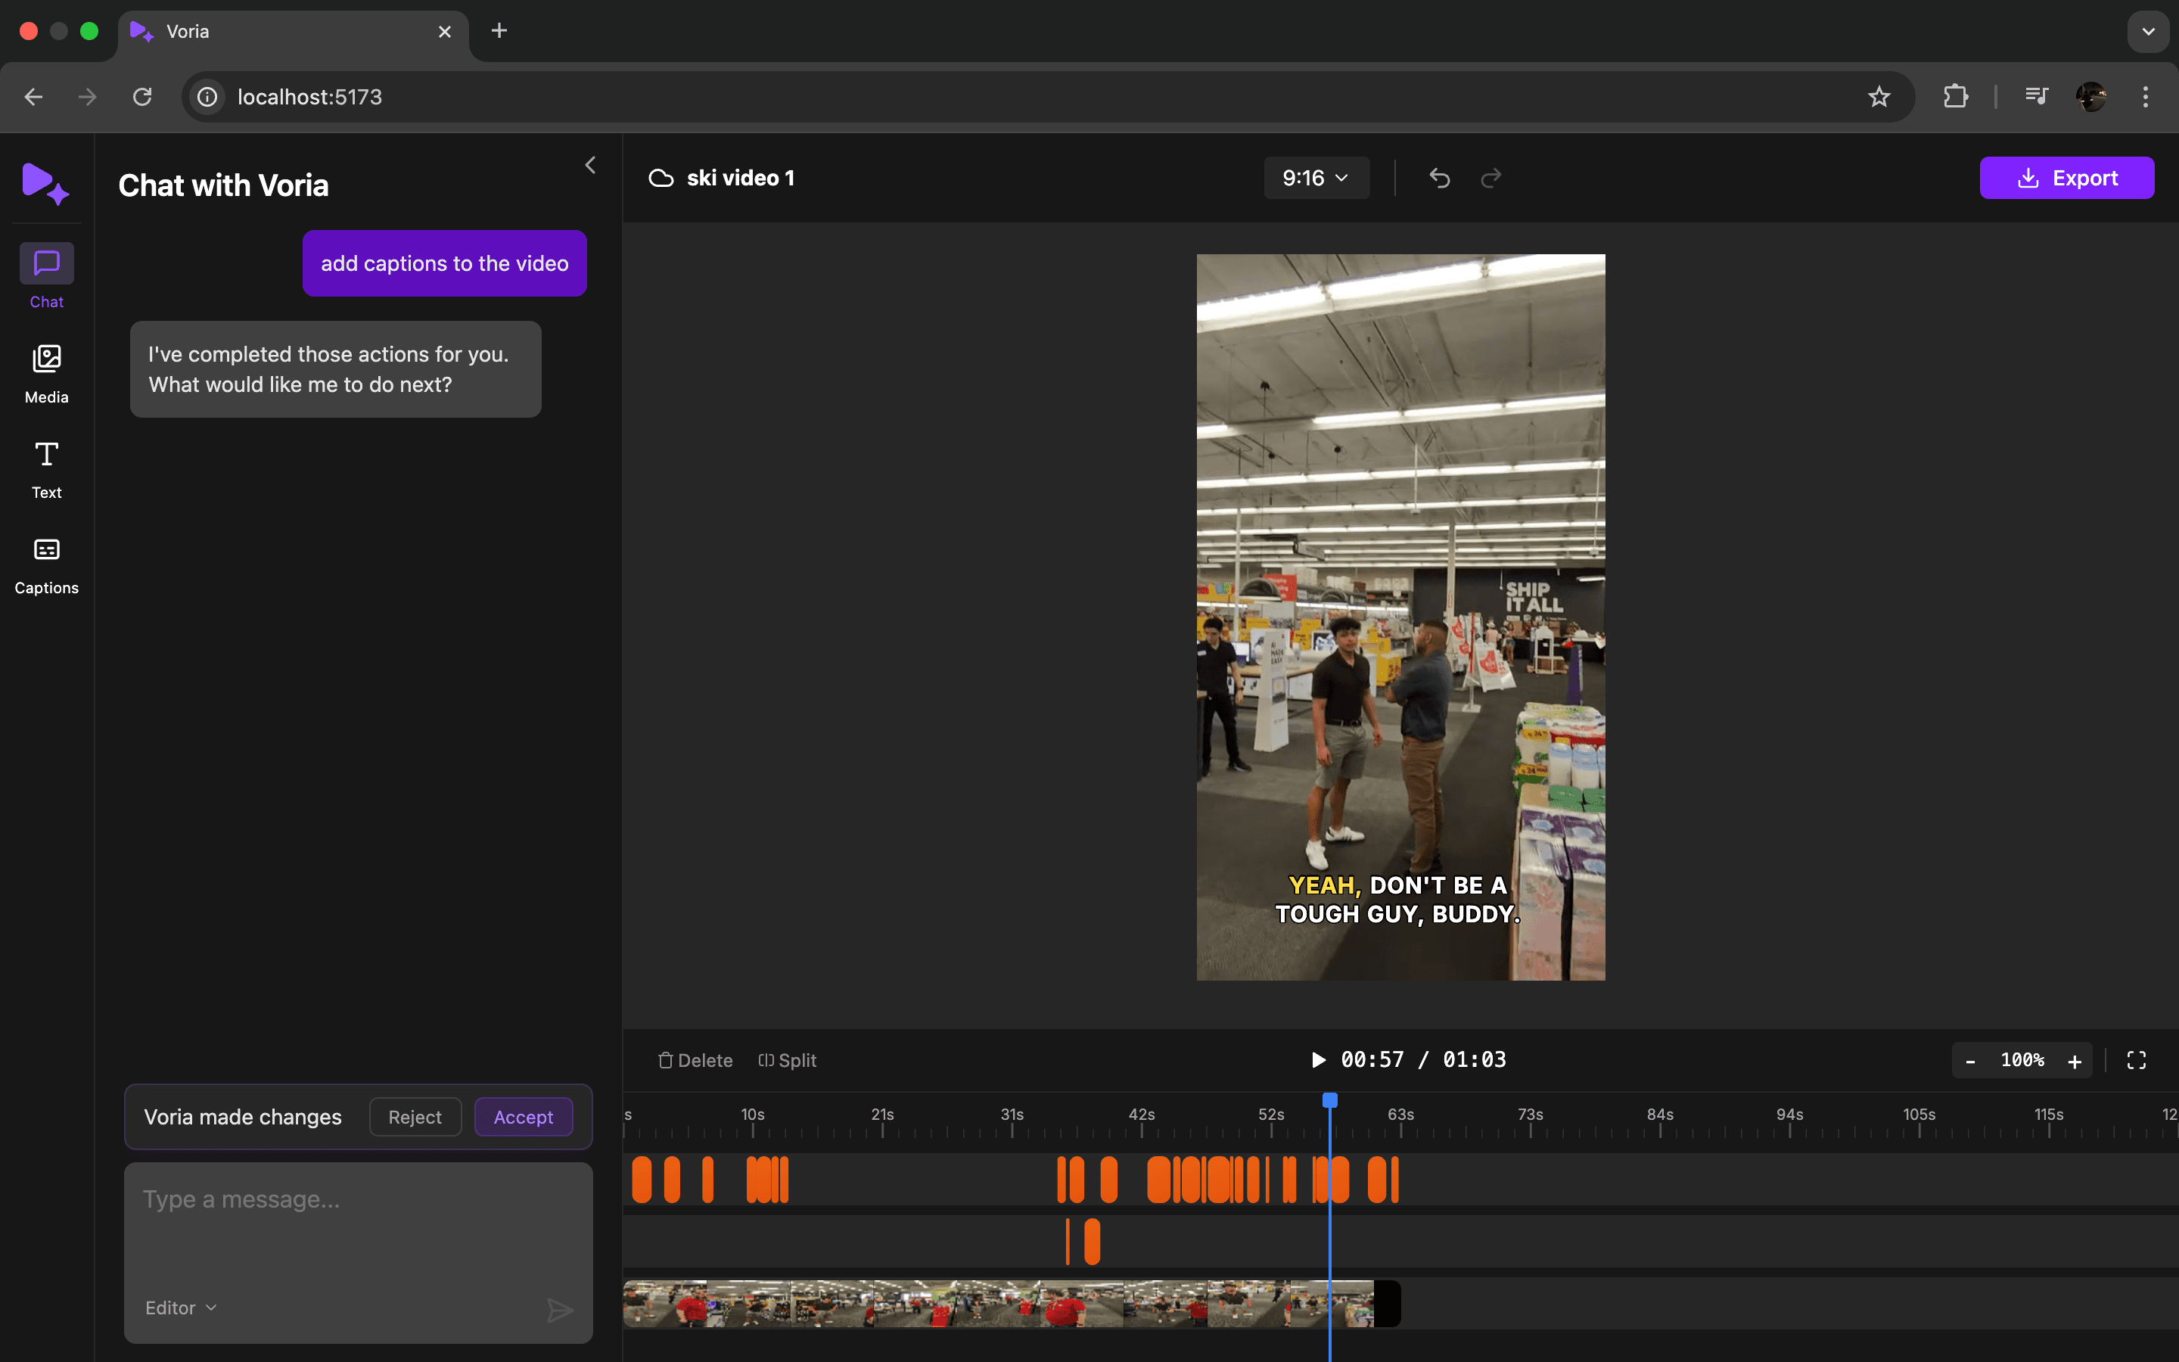Reload the browser page

(x=142, y=96)
